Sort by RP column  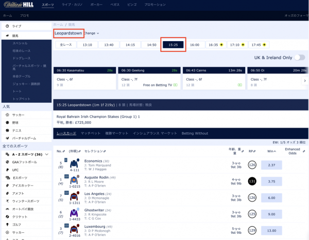point(252,151)
